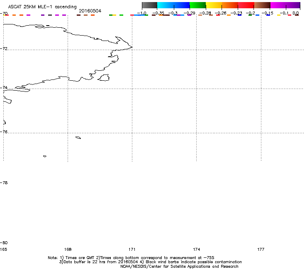
Task: Click the latitude label '-72' on the left axis
Action: pyautogui.click(x=4, y=48)
